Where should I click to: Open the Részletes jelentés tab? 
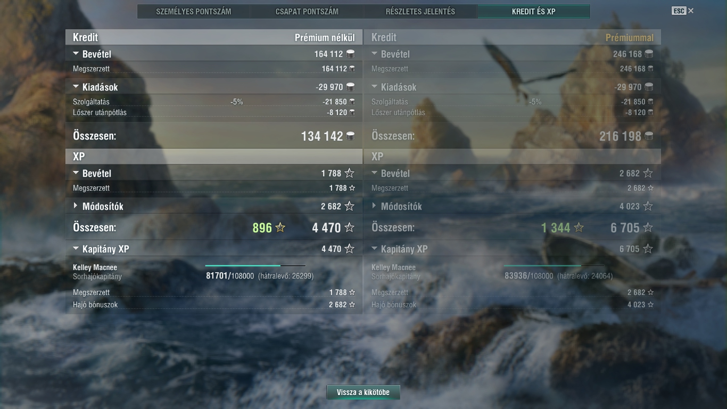(x=420, y=11)
